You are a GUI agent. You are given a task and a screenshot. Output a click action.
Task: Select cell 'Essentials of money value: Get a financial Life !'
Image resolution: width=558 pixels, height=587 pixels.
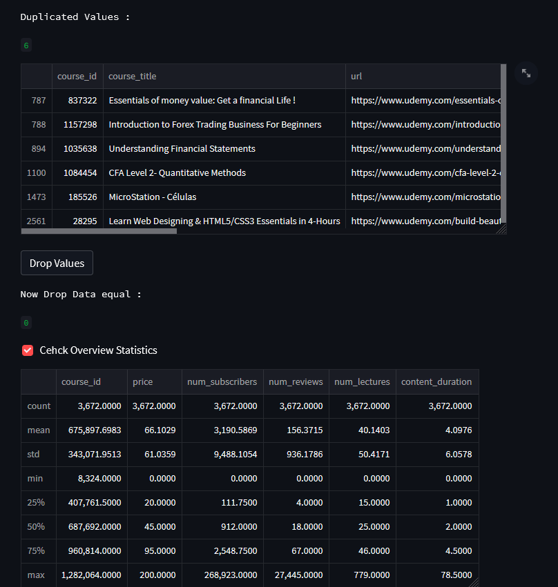click(x=224, y=101)
